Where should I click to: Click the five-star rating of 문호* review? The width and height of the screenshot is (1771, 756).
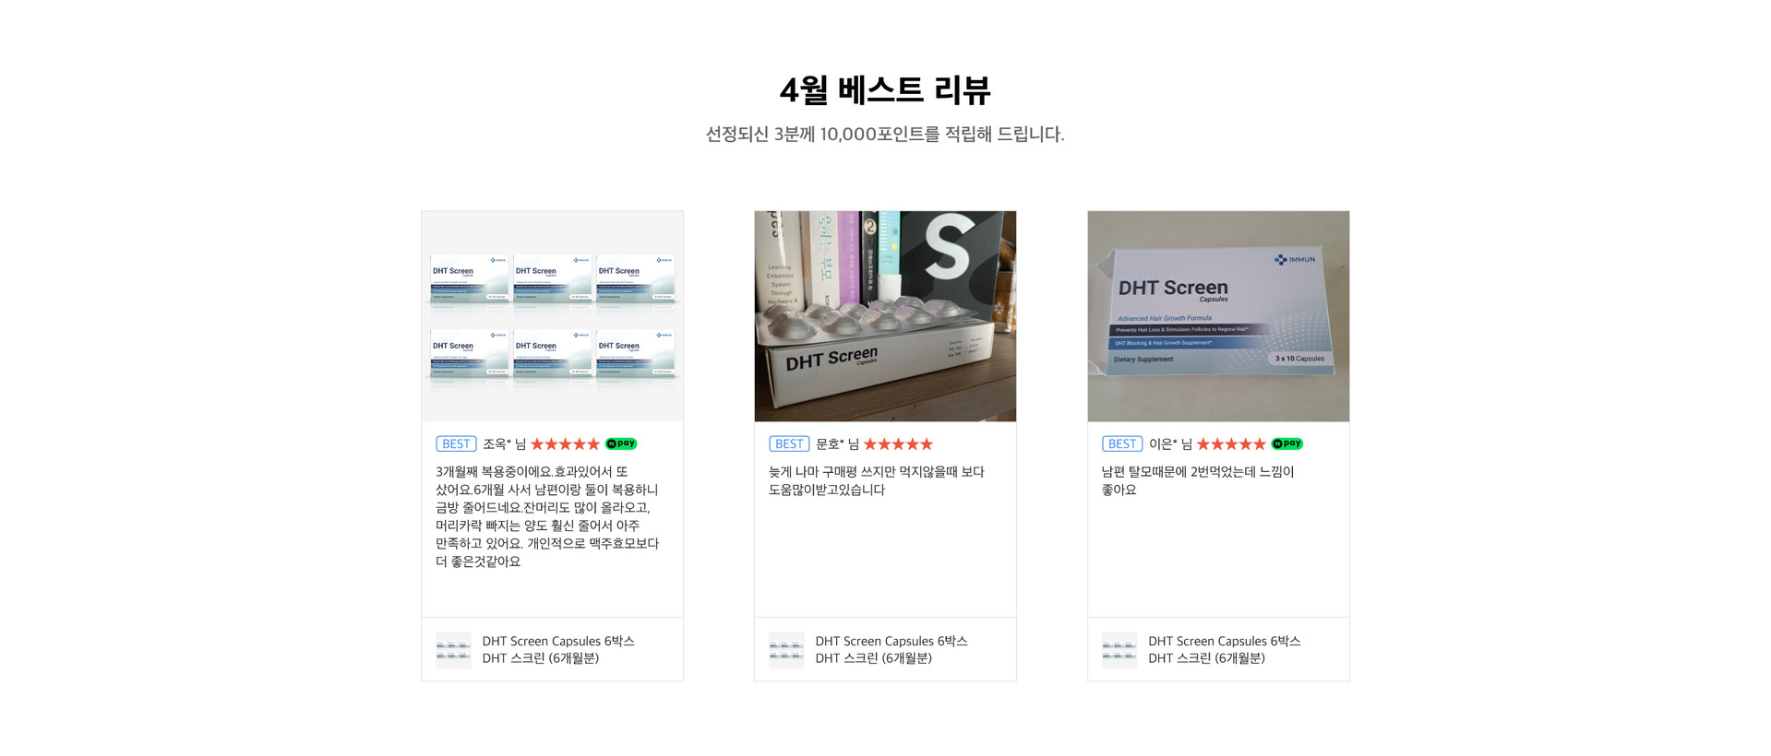tap(898, 443)
